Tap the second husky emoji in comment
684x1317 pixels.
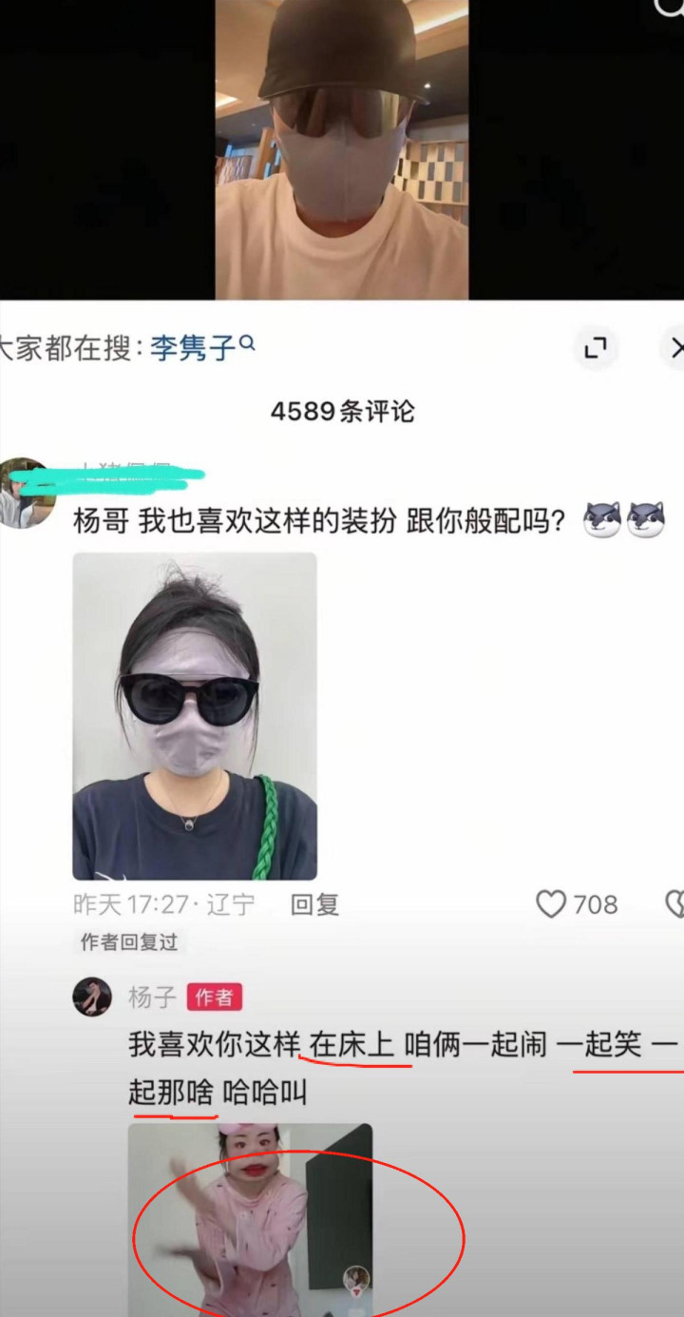click(x=645, y=520)
